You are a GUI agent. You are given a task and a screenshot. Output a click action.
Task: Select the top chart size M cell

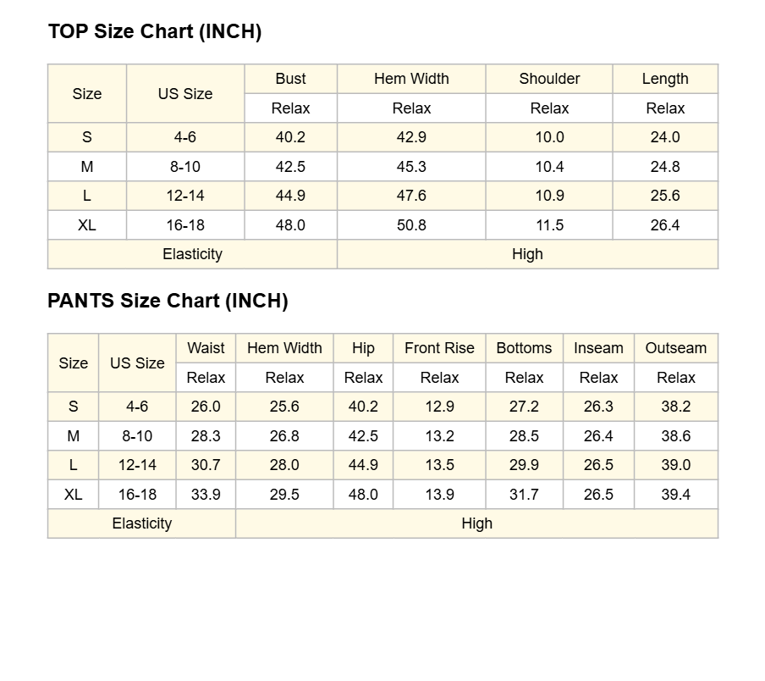pyautogui.click(x=87, y=167)
